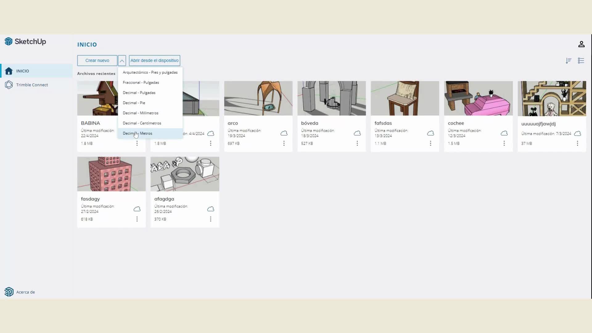Click Abrir desde el dispositivo button

point(154,61)
